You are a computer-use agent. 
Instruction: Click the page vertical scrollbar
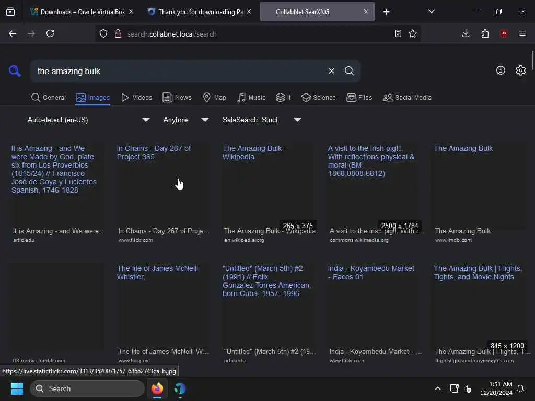532,60
